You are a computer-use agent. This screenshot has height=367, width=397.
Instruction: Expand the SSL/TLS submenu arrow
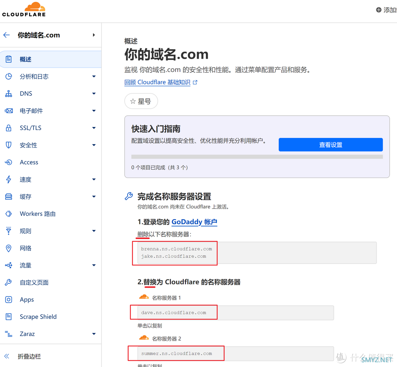click(94, 128)
